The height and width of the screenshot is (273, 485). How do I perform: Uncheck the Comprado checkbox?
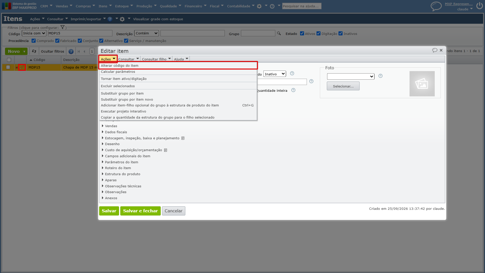coord(34,40)
